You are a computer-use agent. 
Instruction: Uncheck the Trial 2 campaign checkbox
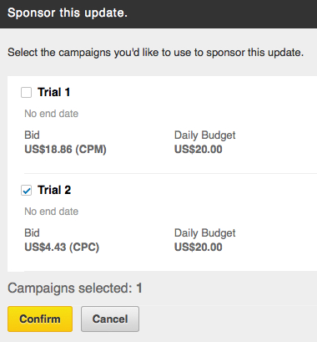point(26,191)
